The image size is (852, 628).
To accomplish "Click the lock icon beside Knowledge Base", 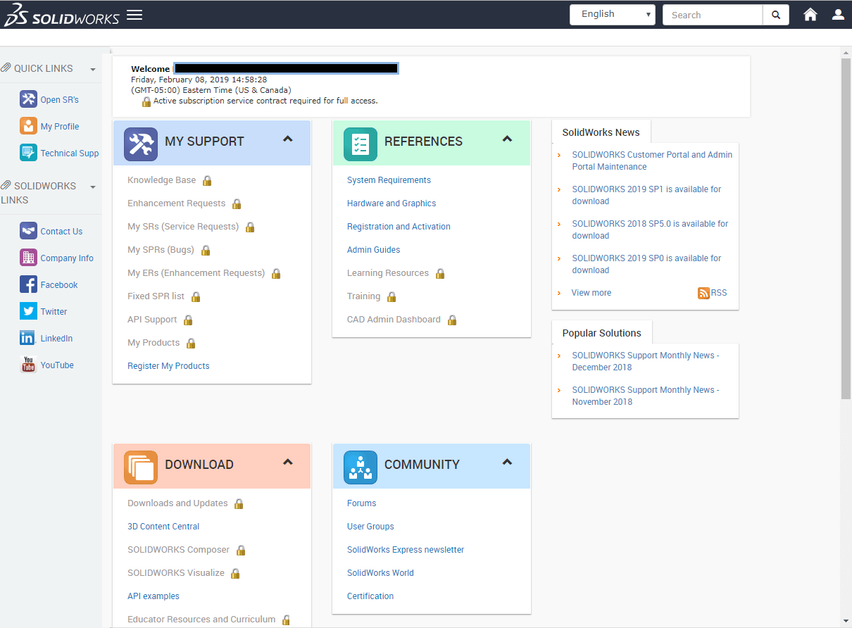I will (x=207, y=180).
